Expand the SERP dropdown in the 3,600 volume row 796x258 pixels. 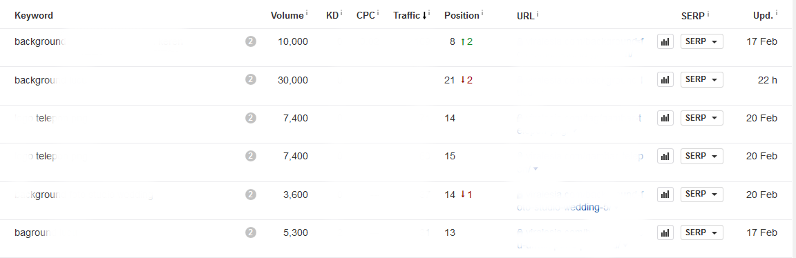(701, 195)
